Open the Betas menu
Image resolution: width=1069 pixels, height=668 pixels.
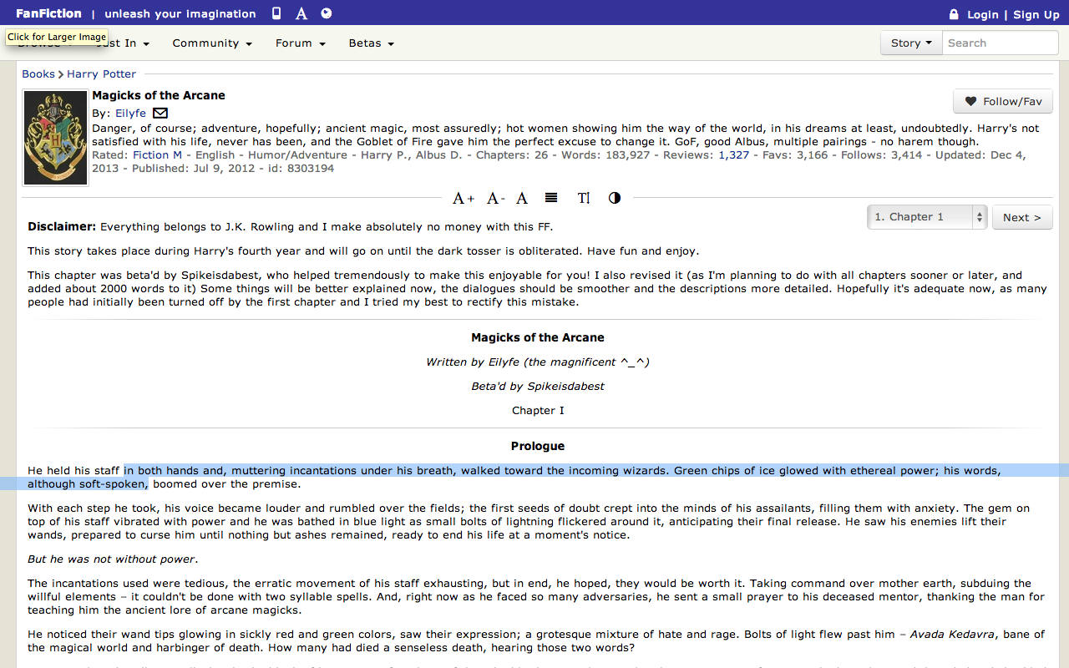[372, 43]
